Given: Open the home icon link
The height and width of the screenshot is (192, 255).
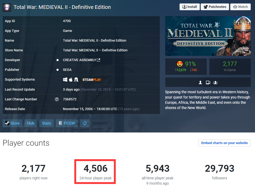Looking at the screenshot, I should point(85,123).
